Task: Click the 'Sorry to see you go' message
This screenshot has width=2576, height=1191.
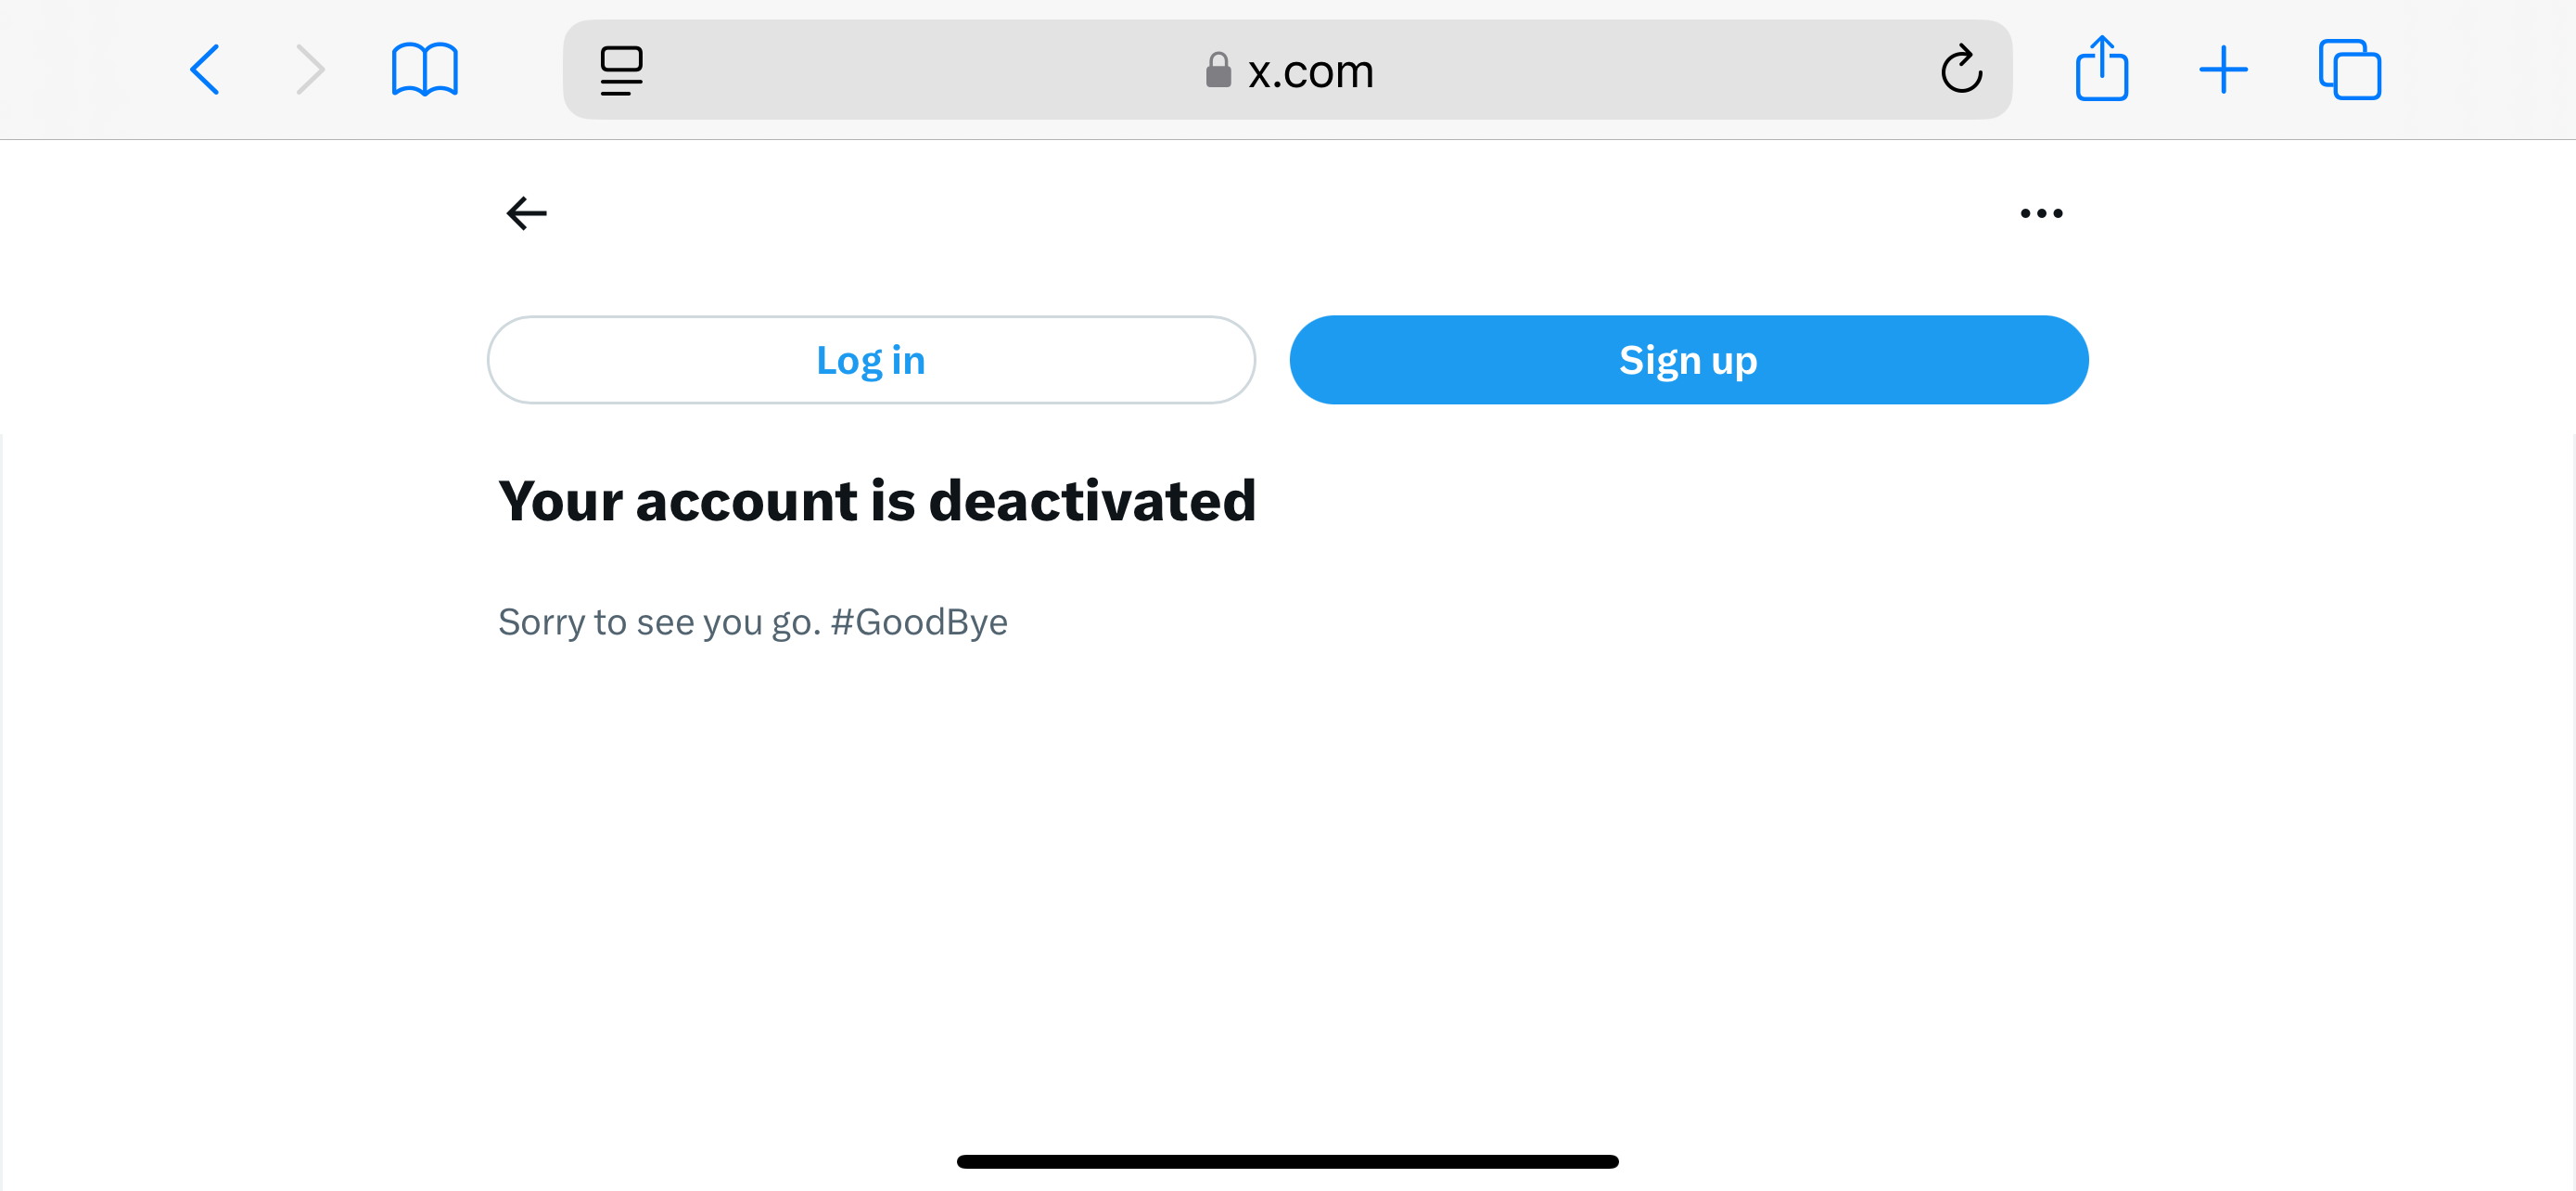Action: coord(753,622)
